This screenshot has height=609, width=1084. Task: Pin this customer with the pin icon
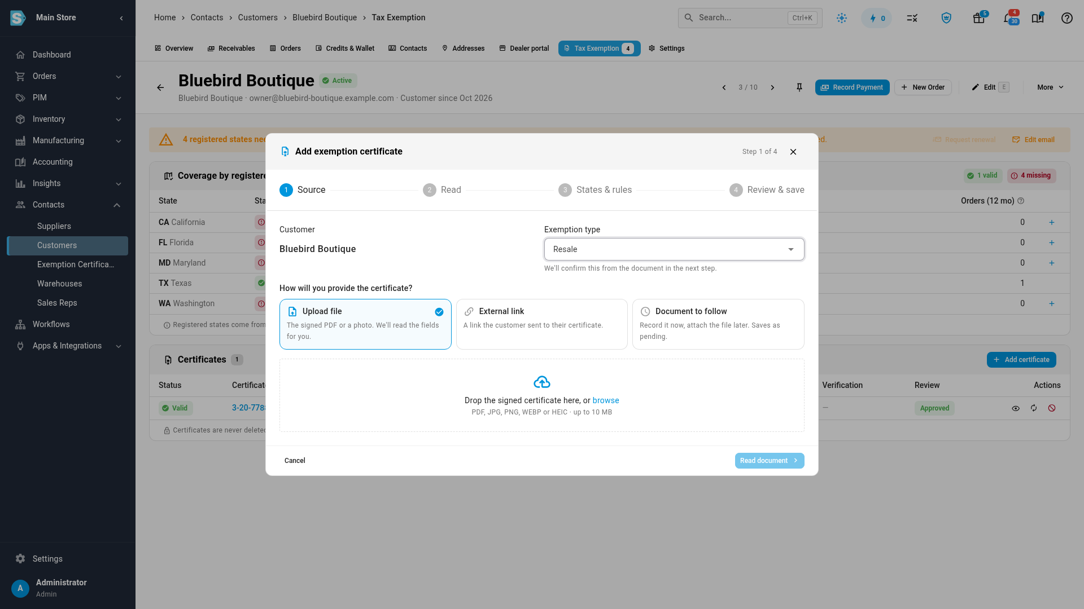tap(799, 87)
